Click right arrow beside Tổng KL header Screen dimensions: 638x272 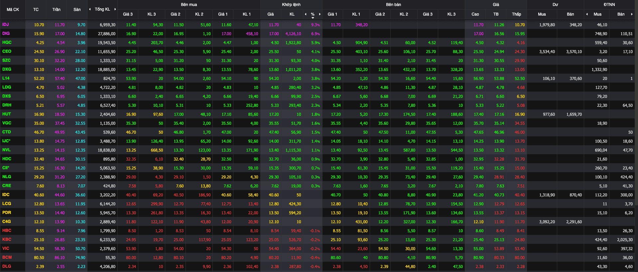[x=115, y=9]
